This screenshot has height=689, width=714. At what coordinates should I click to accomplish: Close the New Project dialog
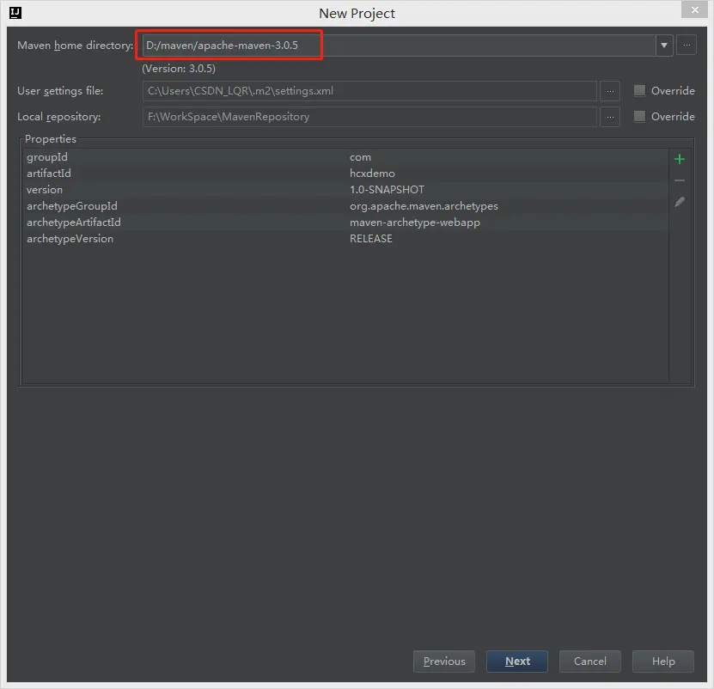point(694,9)
